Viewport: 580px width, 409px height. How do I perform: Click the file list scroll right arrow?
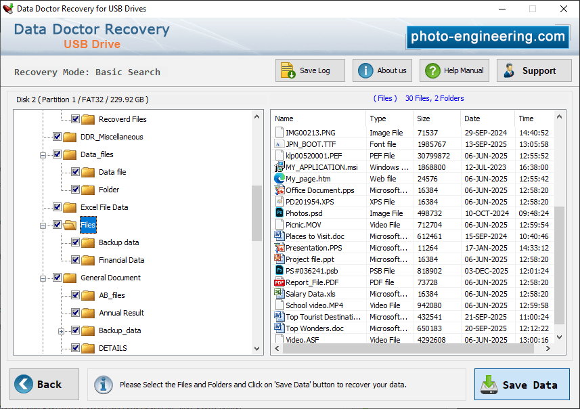(548, 348)
